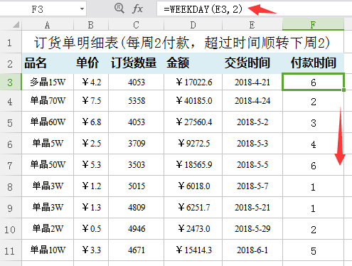The image size is (352, 266).
Task: Select quantity cell 5015
Action: coord(136,186)
